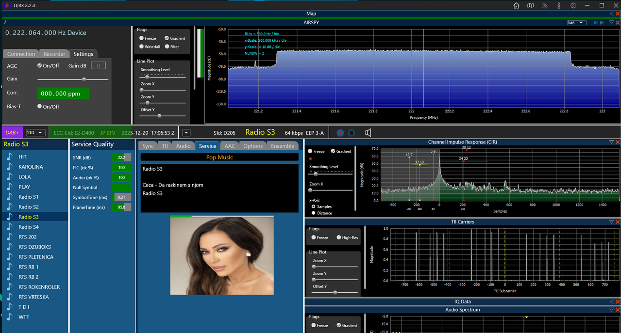Click the note icon beside T D I
This screenshot has height=333, width=621.
click(9, 307)
